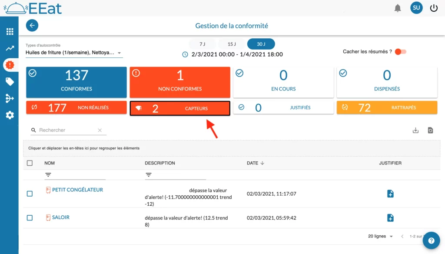Open the trend chart sidebar icon

(x=10, y=48)
